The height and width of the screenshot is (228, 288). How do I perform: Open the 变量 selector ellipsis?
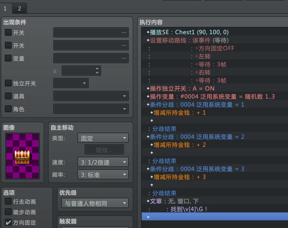pyautogui.click(x=124, y=58)
